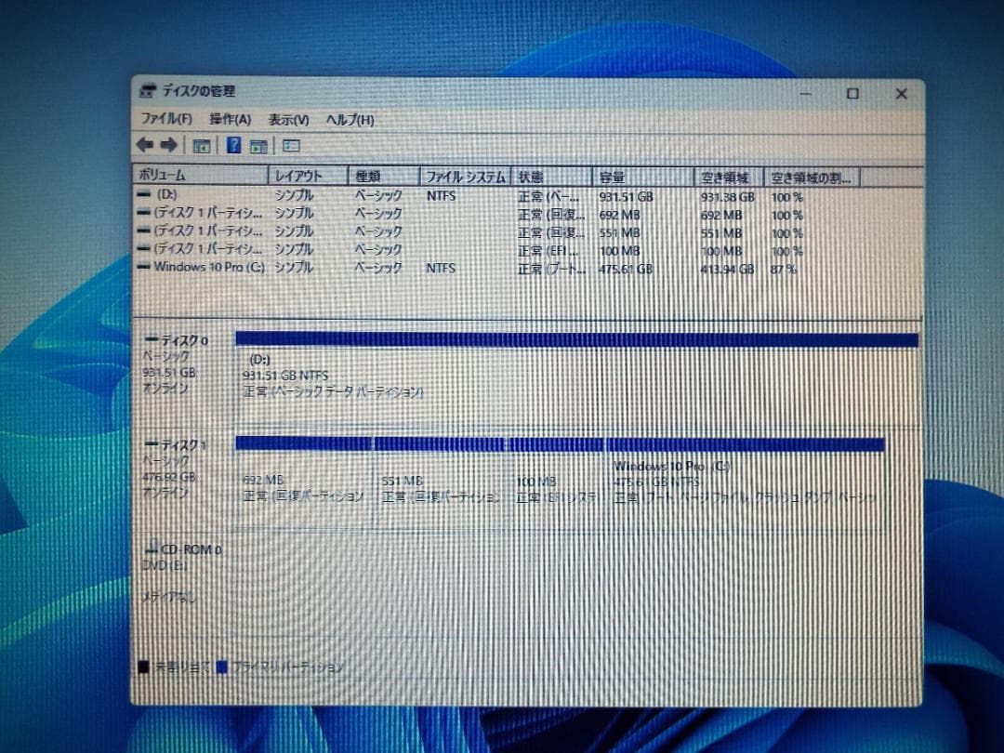Click the back navigation arrow
The width and height of the screenshot is (1004, 753).
(144, 145)
